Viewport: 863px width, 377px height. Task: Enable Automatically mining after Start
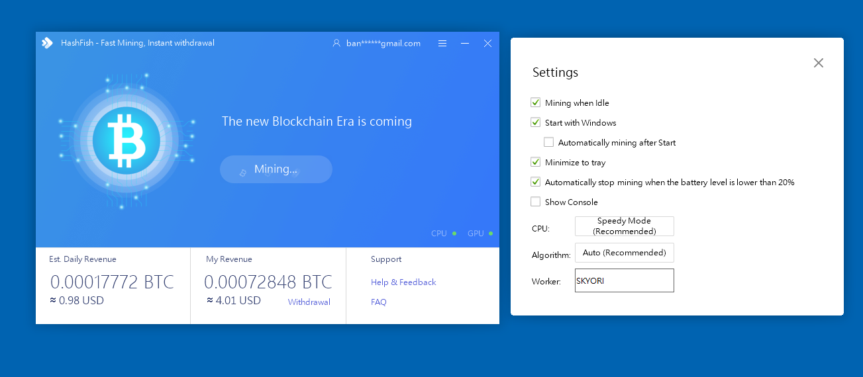coord(548,142)
